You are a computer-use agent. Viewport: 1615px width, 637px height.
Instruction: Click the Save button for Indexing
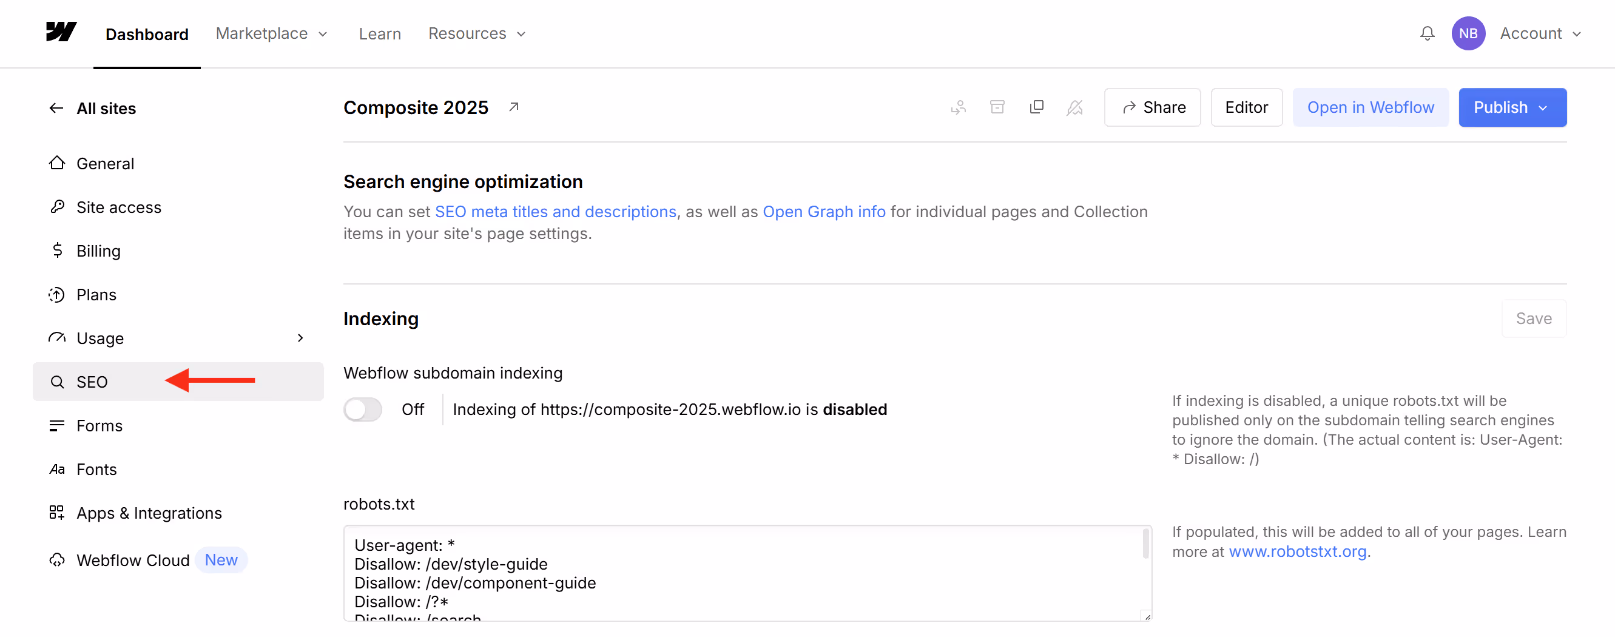[x=1534, y=318]
